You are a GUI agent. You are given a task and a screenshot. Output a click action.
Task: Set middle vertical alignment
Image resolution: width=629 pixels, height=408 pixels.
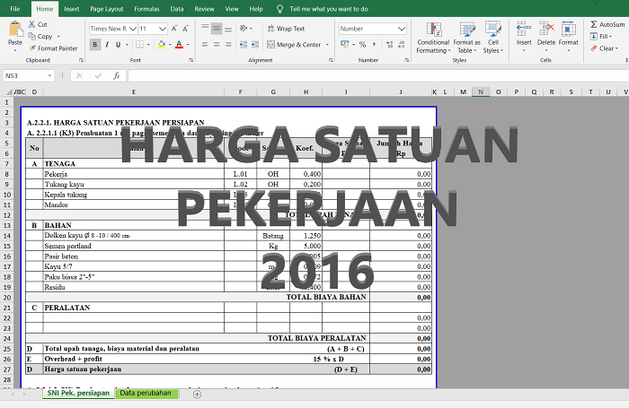[x=217, y=29]
